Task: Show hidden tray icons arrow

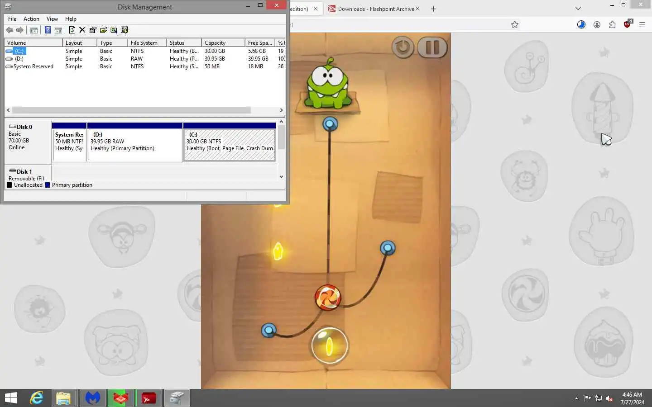Action: click(x=576, y=398)
